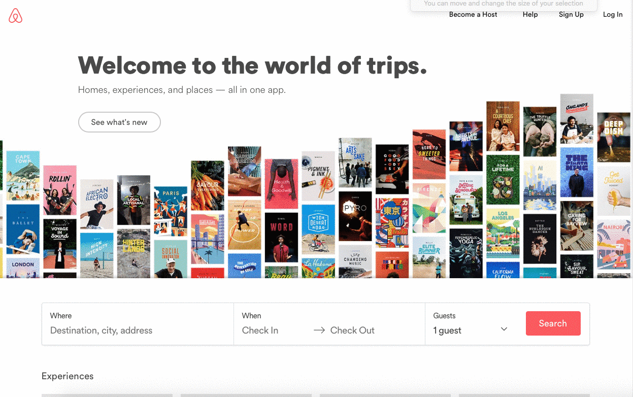Open the African Electro poster
Image resolution: width=633 pixels, height=397 pixels.
point(96,204)
